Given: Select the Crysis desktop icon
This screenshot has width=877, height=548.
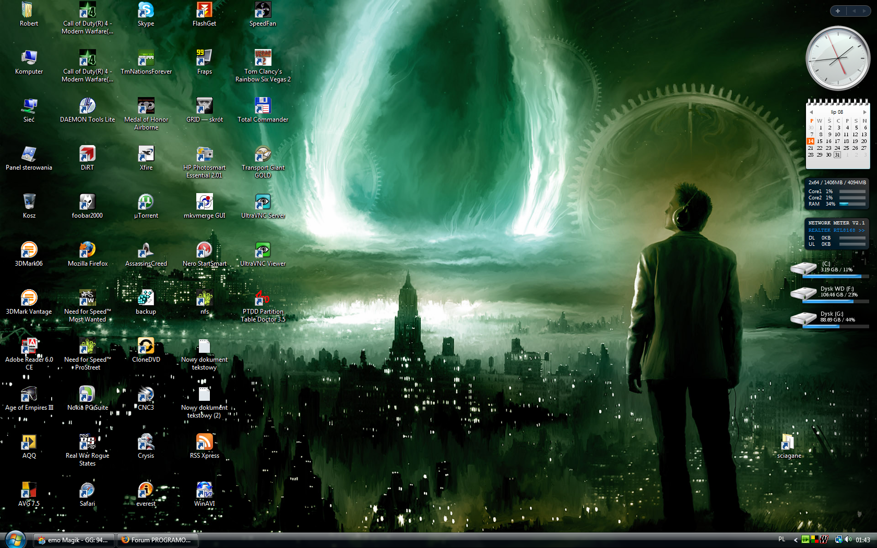Looking at the screenshot, I should [146, 447].
